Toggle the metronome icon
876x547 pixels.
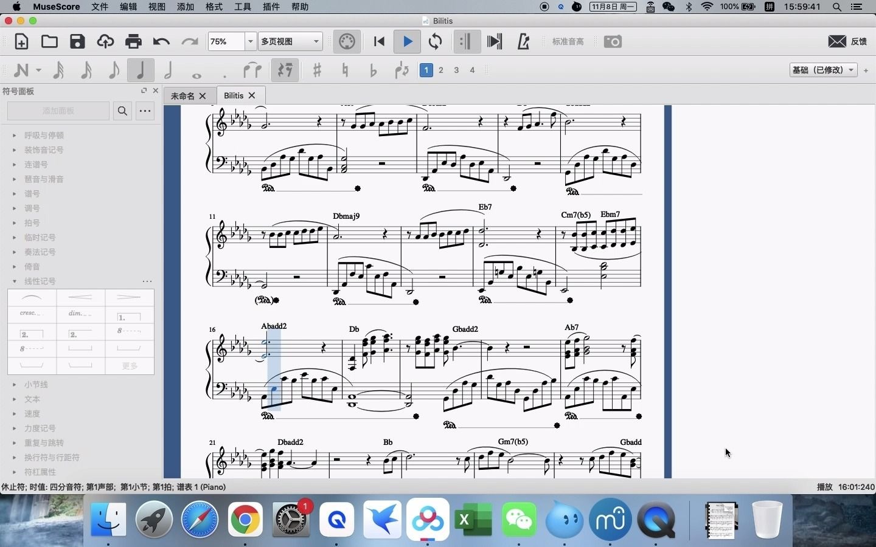click(523, 41)
